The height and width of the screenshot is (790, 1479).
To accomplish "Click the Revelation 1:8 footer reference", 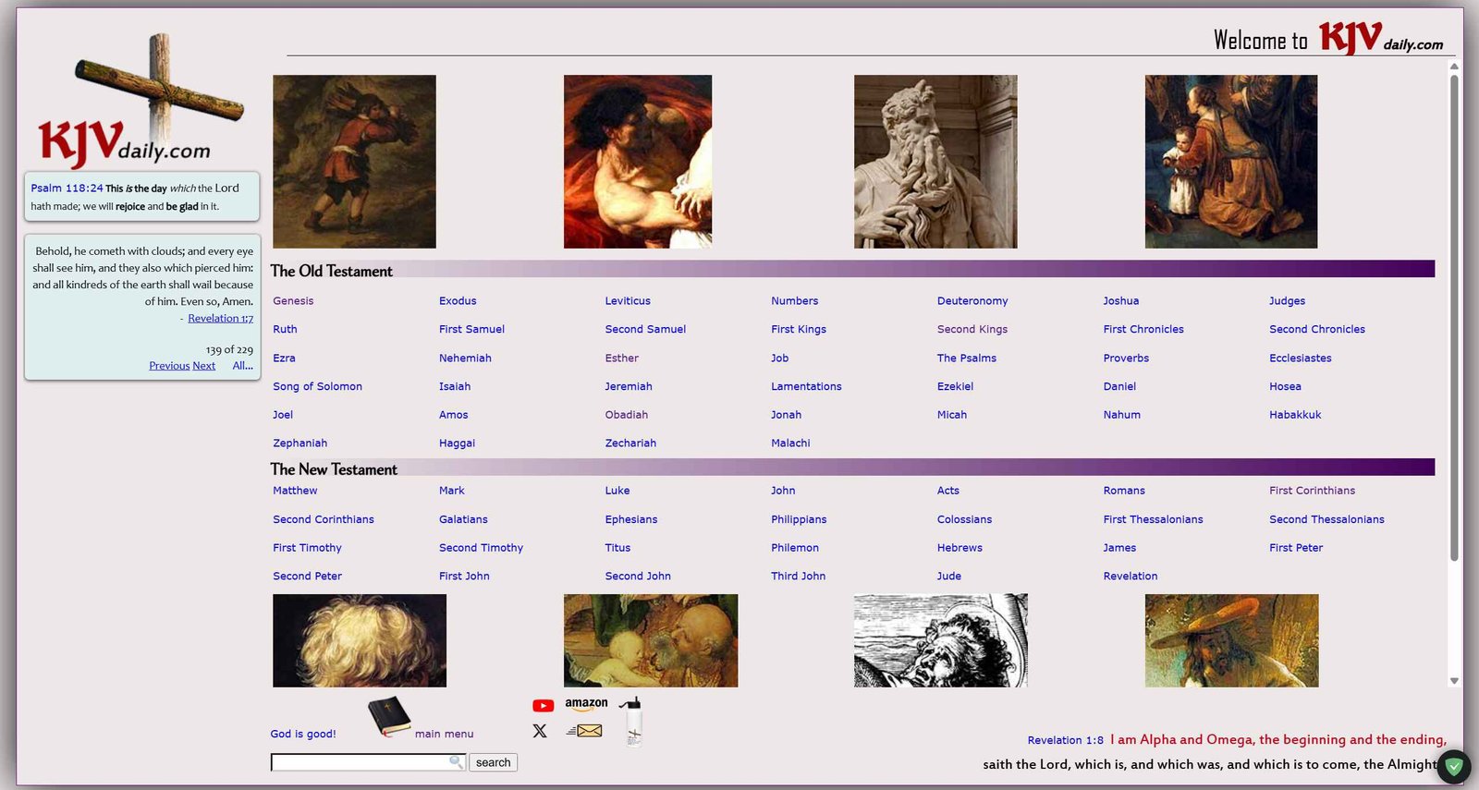I will (x=1066, y=741).
